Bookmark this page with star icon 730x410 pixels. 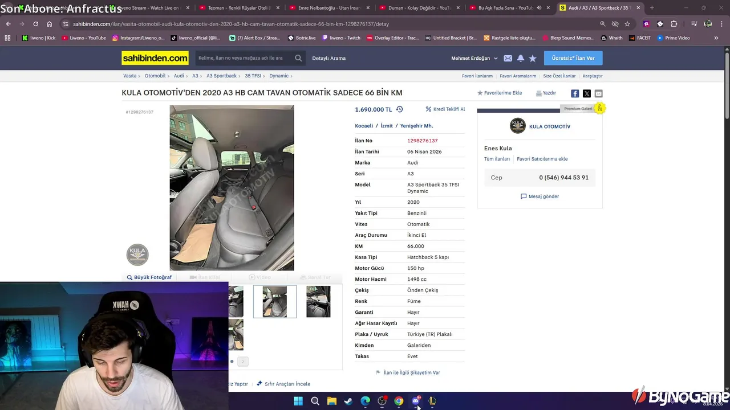tap(627, 24)
